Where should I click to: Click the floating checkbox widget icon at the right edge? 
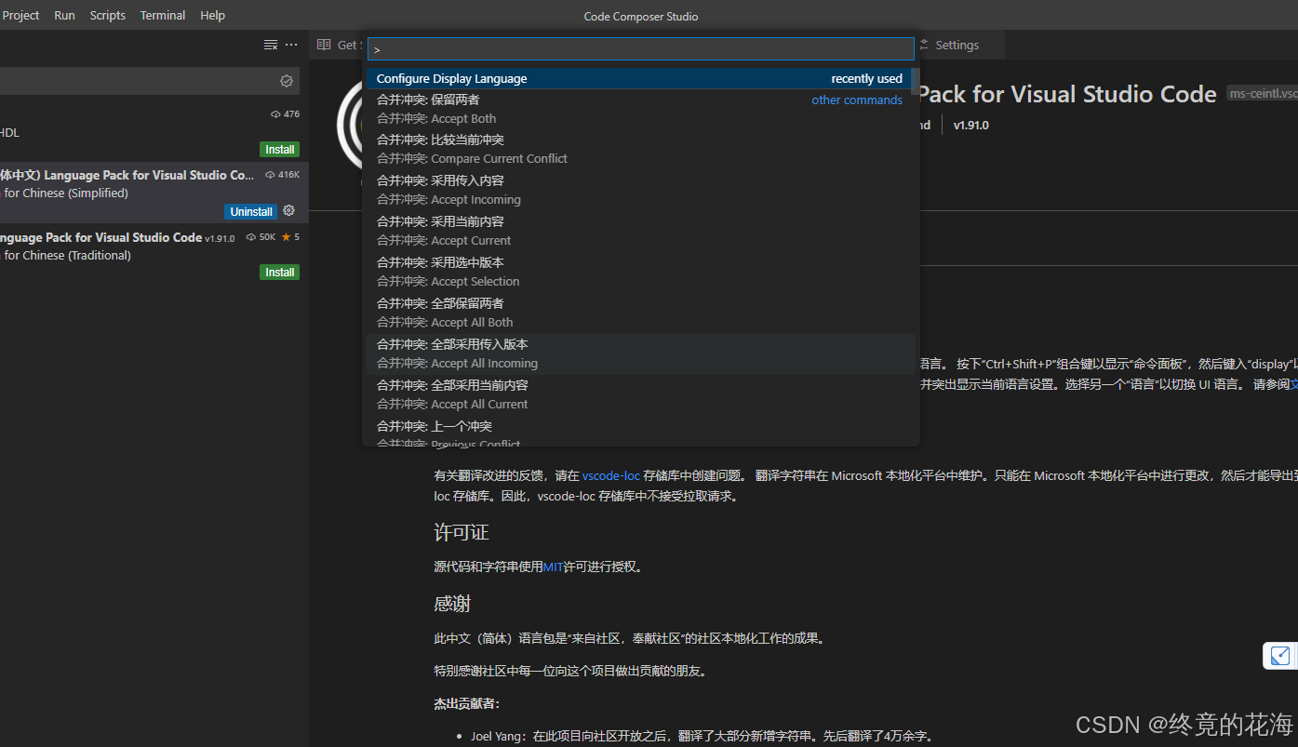click(x=1281, y=655)
